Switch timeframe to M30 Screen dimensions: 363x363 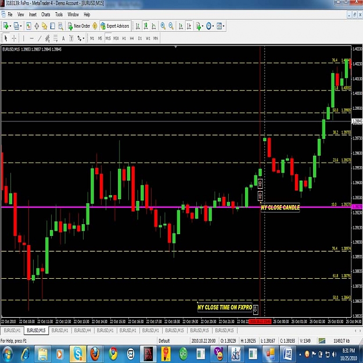coord(116,38)
